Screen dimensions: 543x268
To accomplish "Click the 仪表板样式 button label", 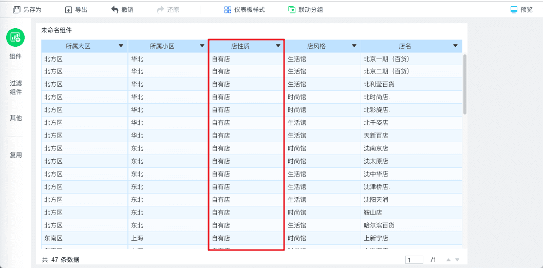I will pos(250,10).
